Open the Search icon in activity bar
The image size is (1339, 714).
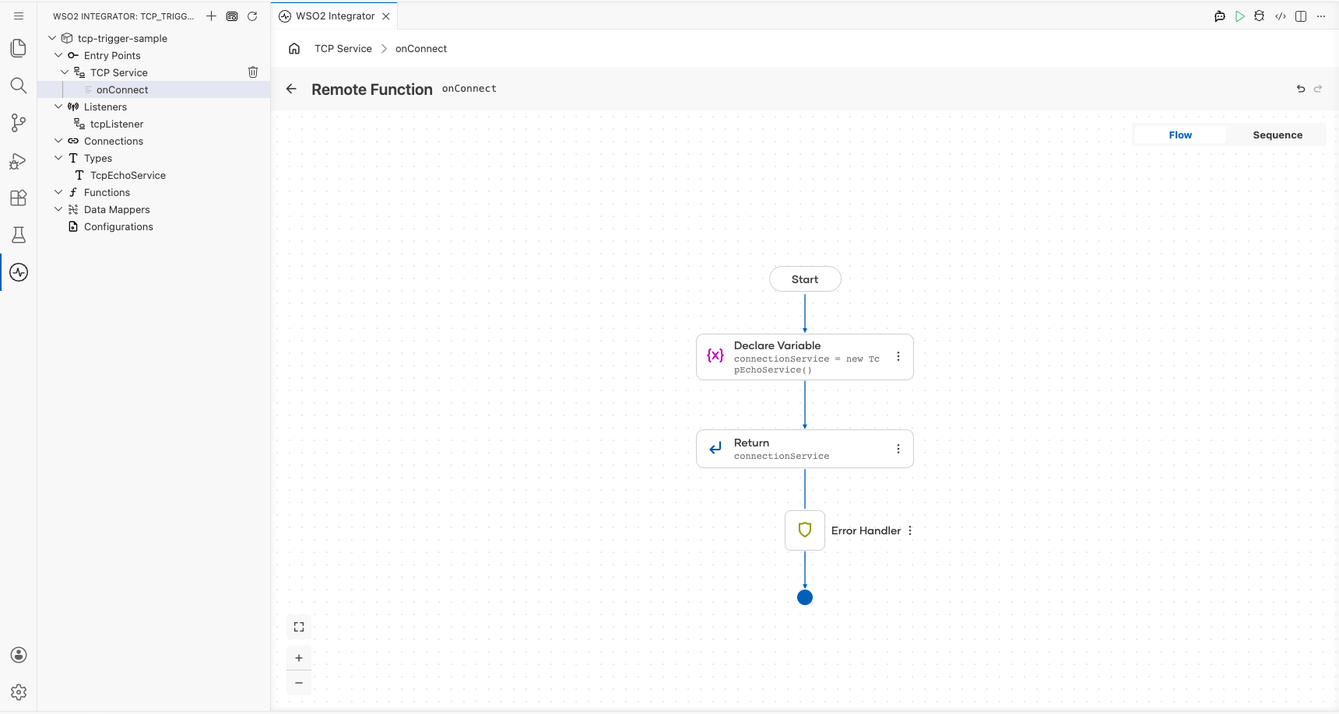tap(19, 86)
